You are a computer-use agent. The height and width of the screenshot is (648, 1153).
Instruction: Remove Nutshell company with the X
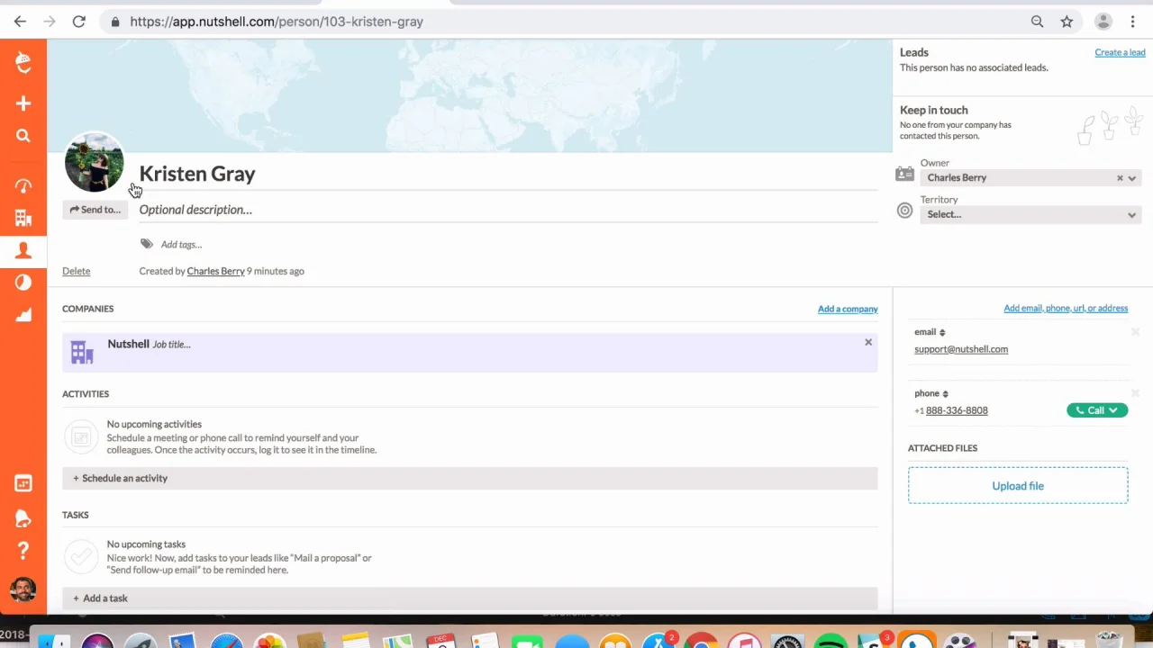pyautogui.click(x=868, y=342)
